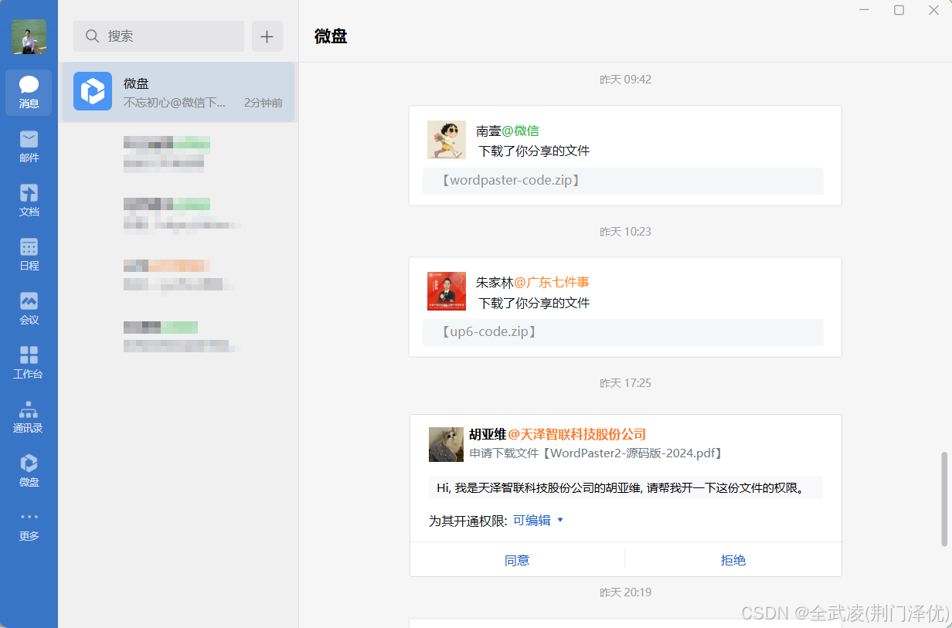
Task: Click the 微盘 chat header title
Action: (x=331, y=36)
